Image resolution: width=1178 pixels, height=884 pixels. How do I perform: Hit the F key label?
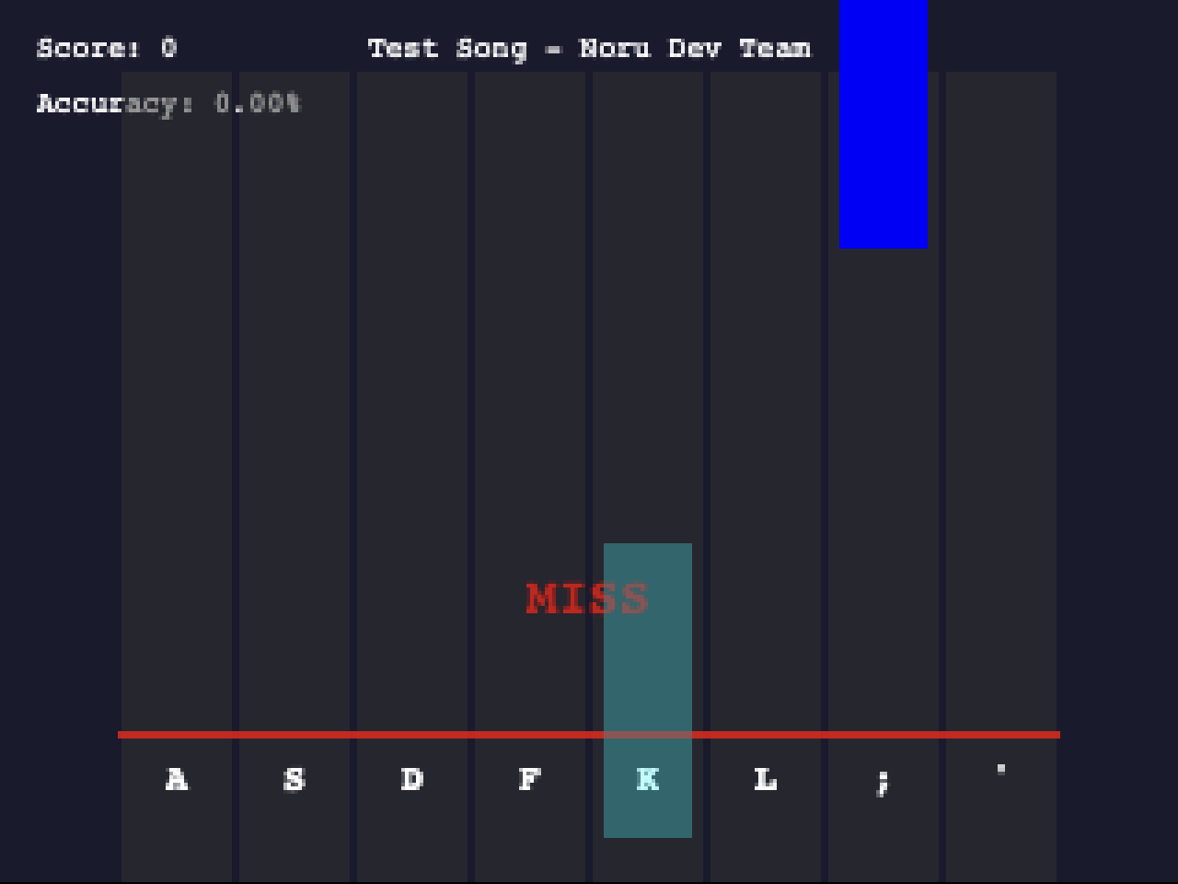[529, 780]
